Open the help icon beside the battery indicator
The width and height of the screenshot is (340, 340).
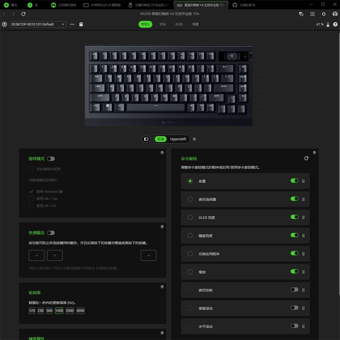coord(335,24)
